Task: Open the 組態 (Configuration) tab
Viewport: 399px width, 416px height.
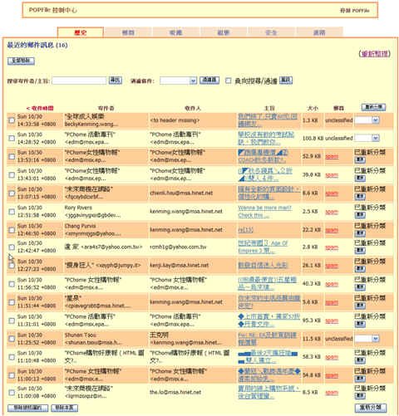Action: (x=224, y=32)
